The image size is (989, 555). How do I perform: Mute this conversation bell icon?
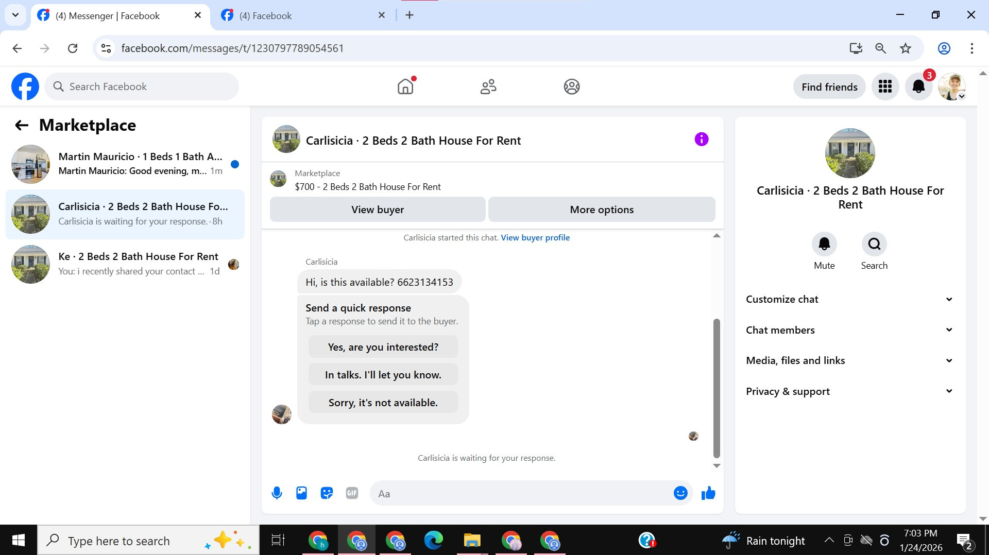[824, 244]
